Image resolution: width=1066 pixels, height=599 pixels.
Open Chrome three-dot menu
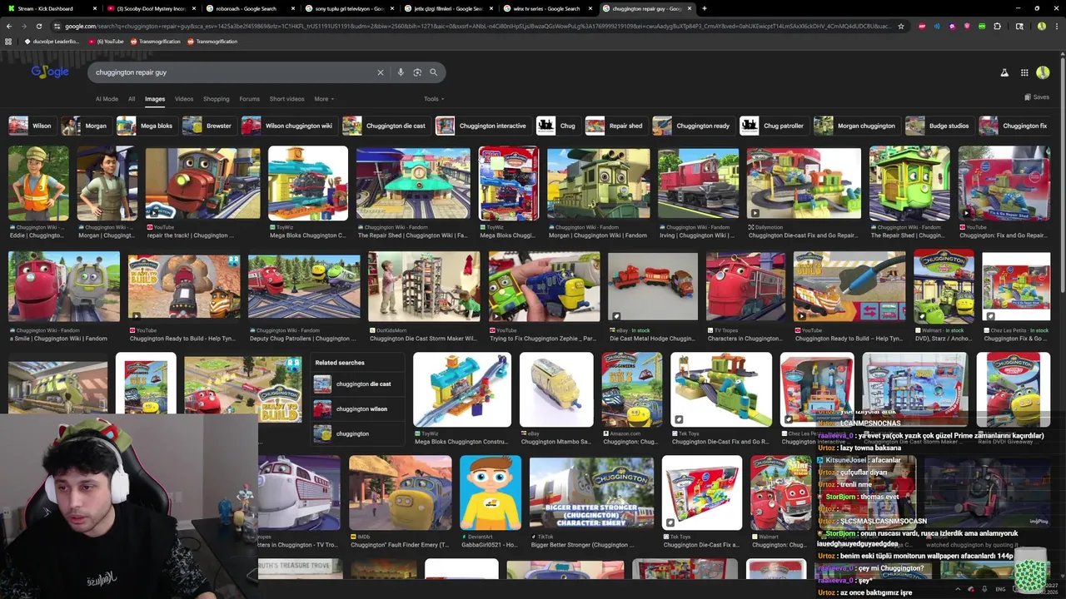click(1057, 26)
